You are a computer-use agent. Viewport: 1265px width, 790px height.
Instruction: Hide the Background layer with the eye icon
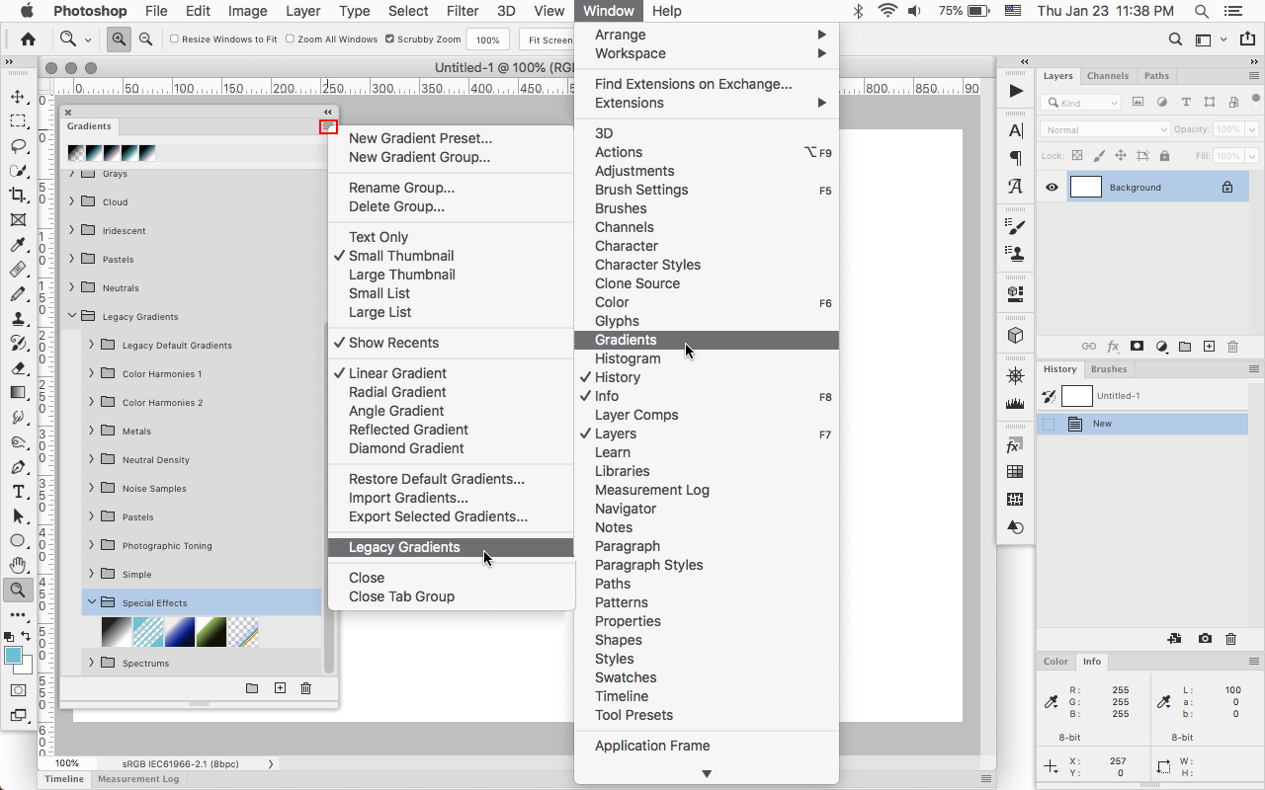point(1052,188)
